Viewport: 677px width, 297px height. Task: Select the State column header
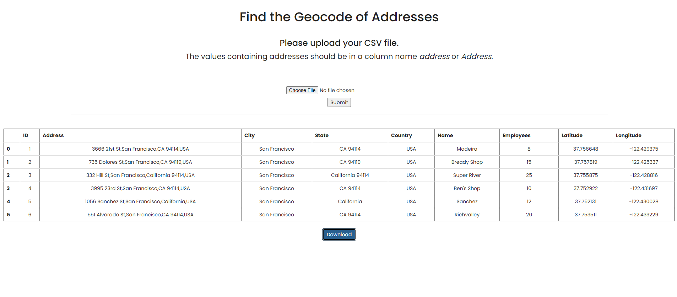(x=321, y=135)
